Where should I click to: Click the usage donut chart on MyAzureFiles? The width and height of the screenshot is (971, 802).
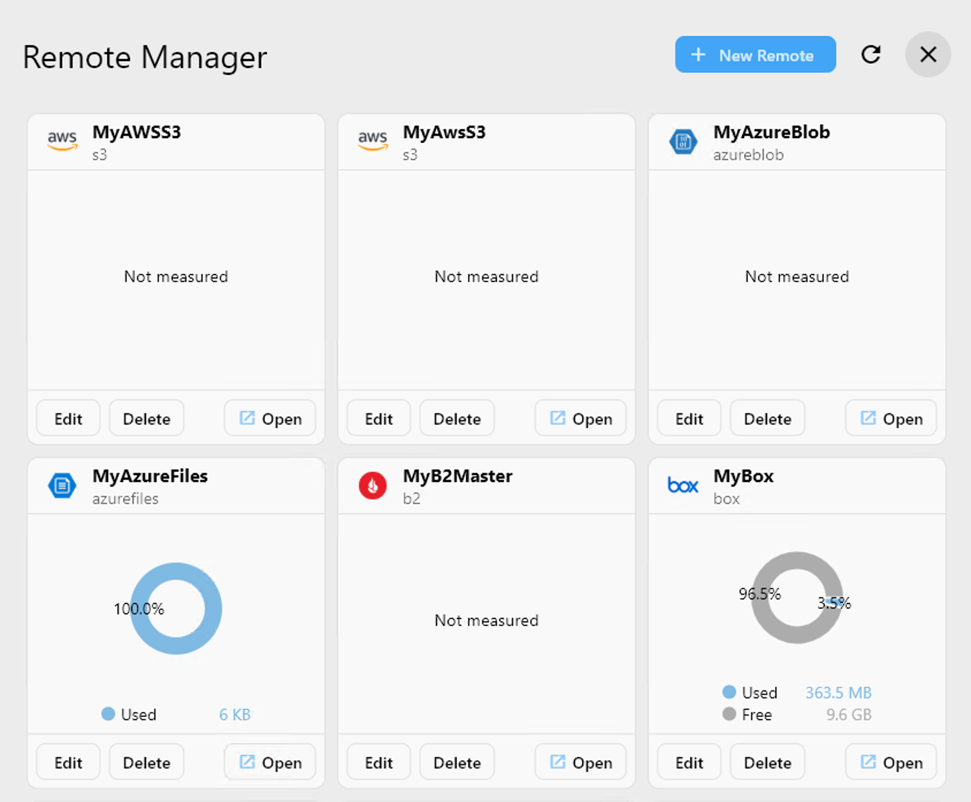[175, 609]
